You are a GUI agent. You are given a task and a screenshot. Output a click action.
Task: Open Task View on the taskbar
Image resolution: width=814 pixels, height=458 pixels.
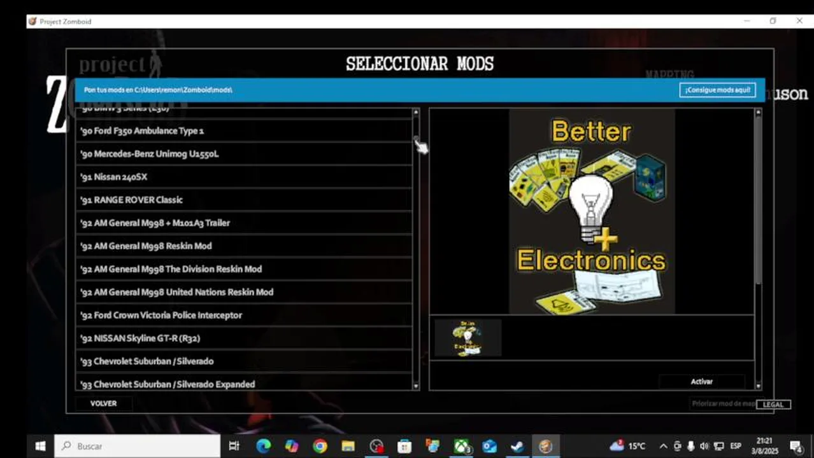tap(234, 446)
